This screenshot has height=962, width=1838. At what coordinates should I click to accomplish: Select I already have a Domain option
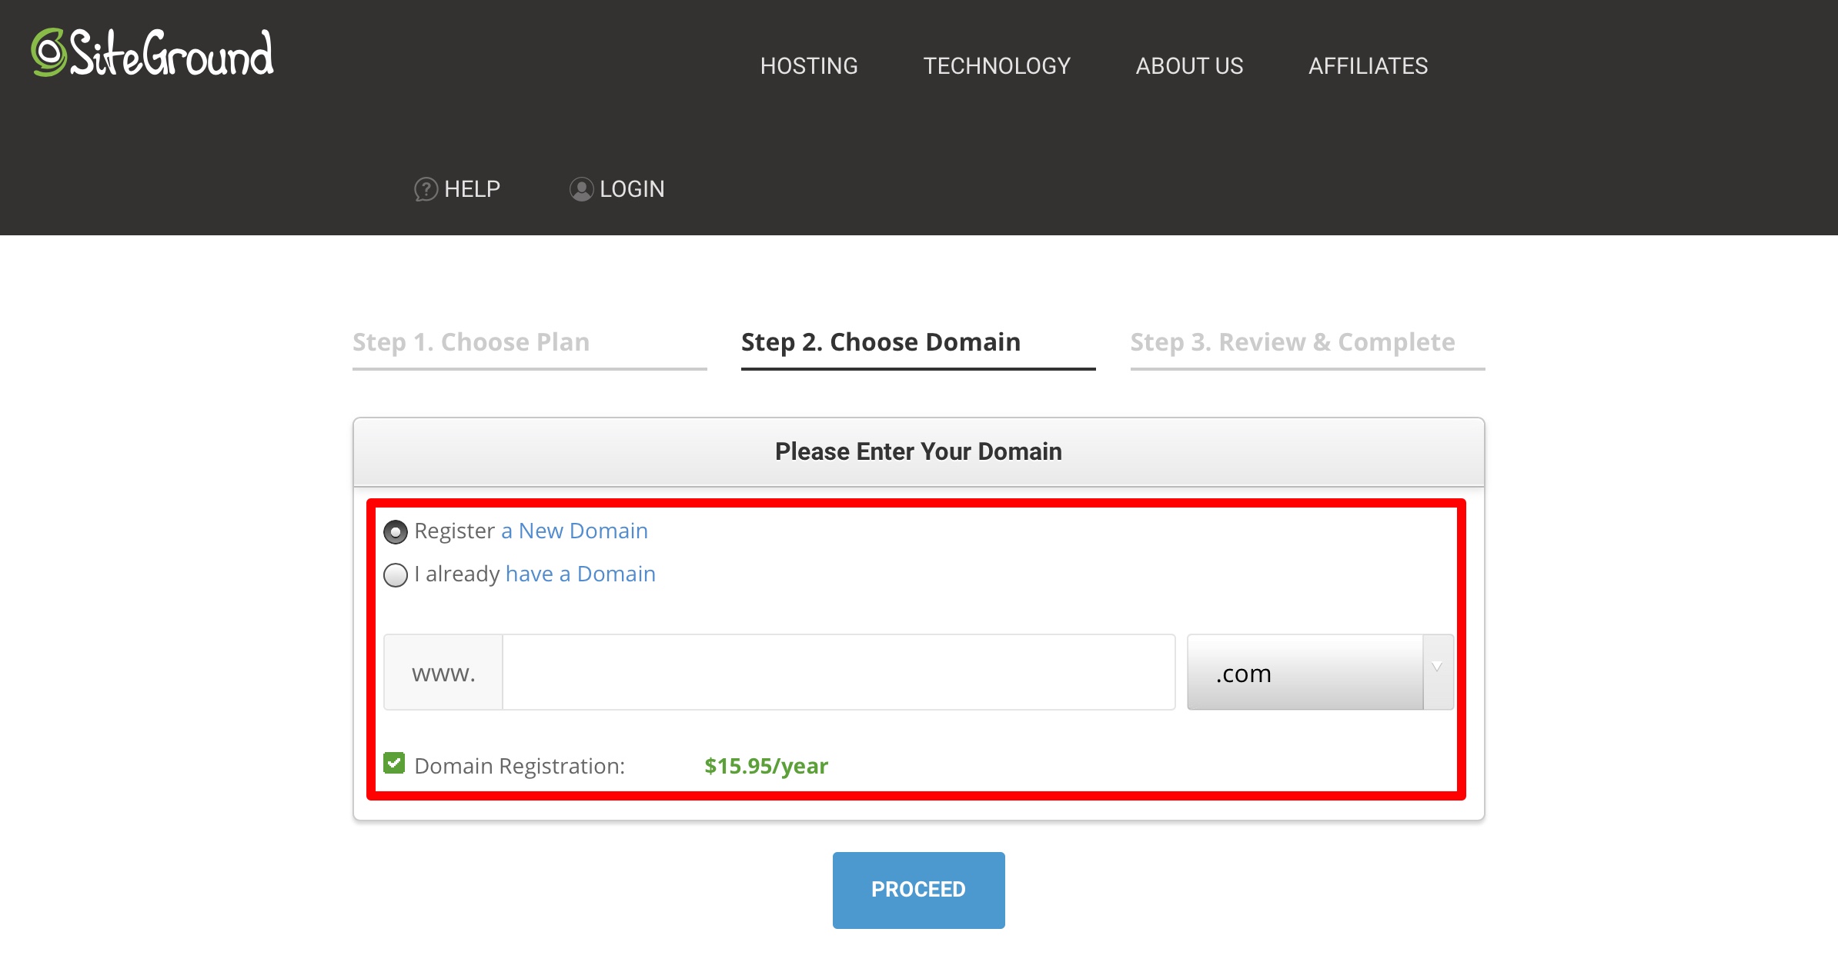[x=396, y=575]
